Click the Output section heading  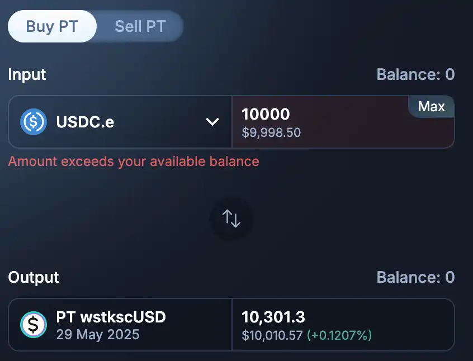click(34, 277)
